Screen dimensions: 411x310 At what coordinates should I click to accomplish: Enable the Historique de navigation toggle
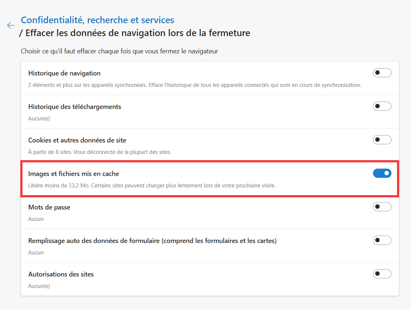click(382, 73)
